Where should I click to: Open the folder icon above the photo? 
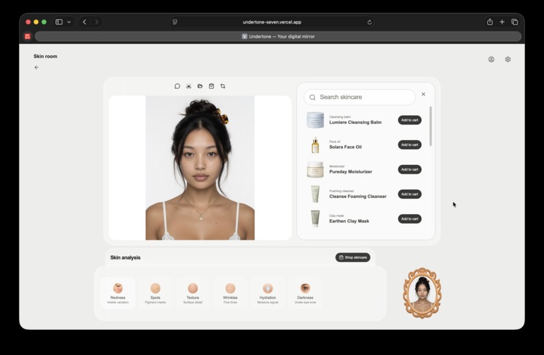pos(200,86)
